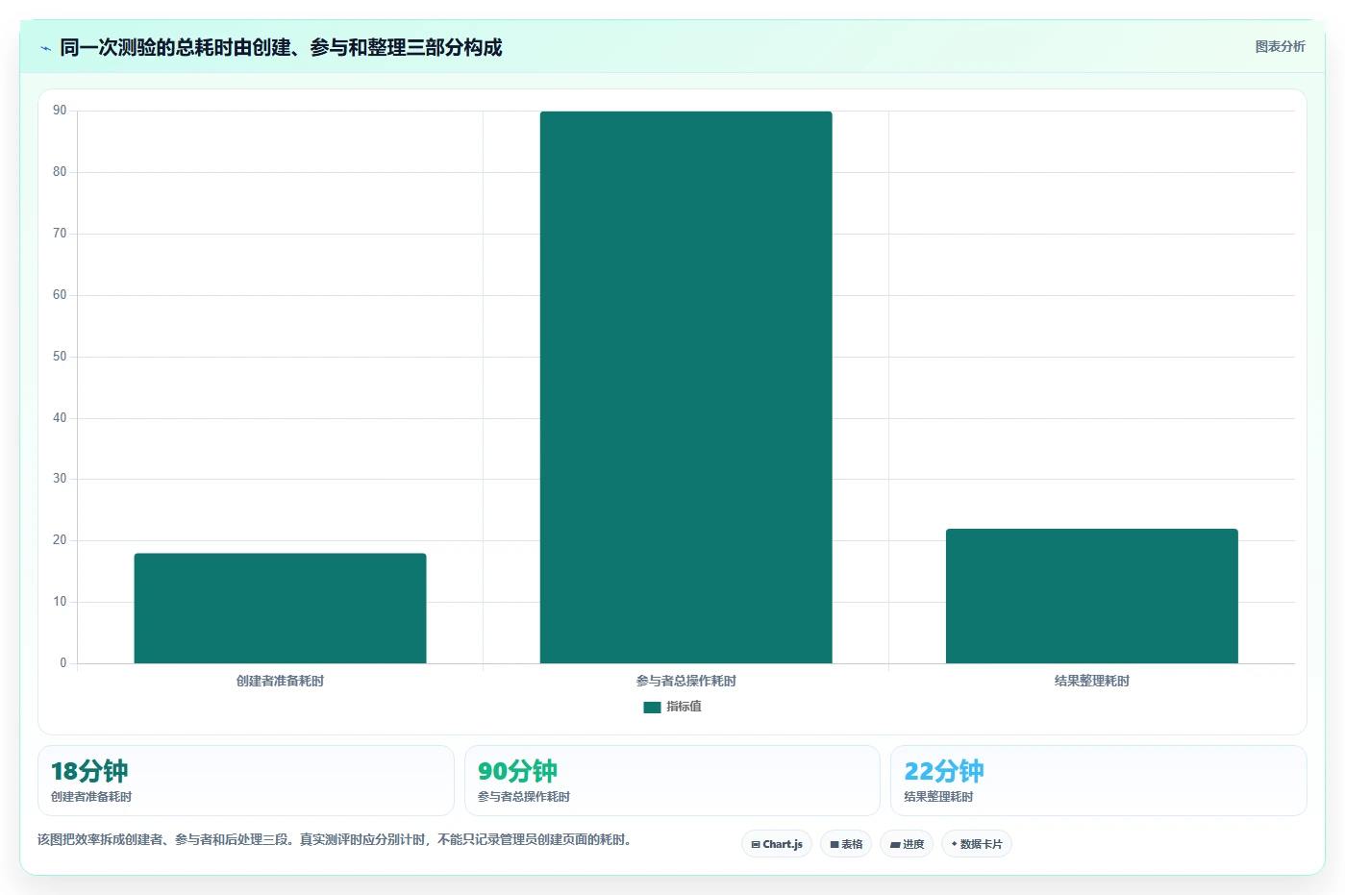The height and width of the screenshot is (895, 1345).
Task: Select the 表格 tag chip
Action: point(846,844)
